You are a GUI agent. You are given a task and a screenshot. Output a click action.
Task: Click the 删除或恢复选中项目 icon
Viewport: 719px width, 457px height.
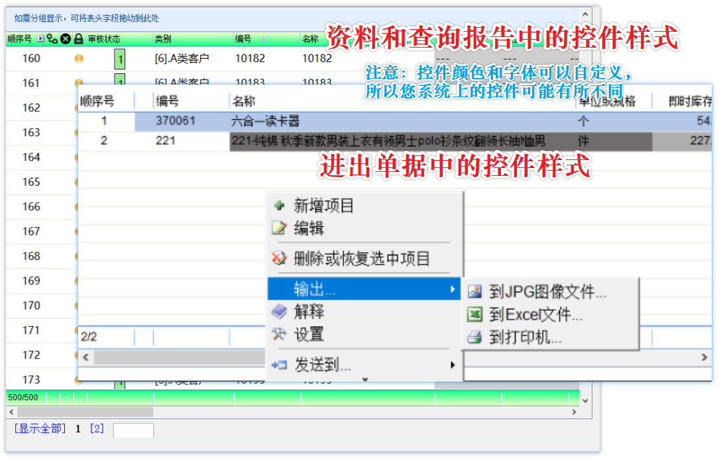coord(279,259)
